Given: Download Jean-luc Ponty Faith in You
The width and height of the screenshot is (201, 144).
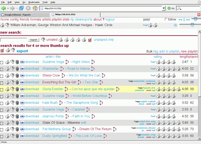Looking at the screenshot, I should [32, 116].
